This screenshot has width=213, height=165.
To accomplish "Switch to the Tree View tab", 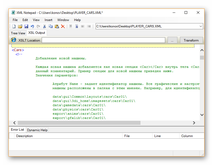I will coord(18,33).
